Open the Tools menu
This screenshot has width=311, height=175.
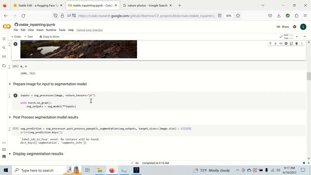[x=62, y=30]
